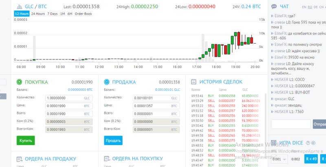Image resolution: width=326 pixels, height=167 pixels.
Task: Click the bar chart icon beside GLC / BTC
Action: click(19, 7)
